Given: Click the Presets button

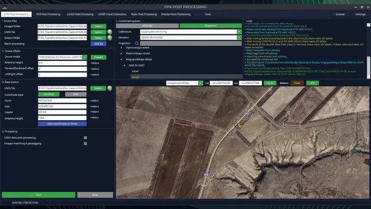Looking at the screenshot, I should click(99, 57).
